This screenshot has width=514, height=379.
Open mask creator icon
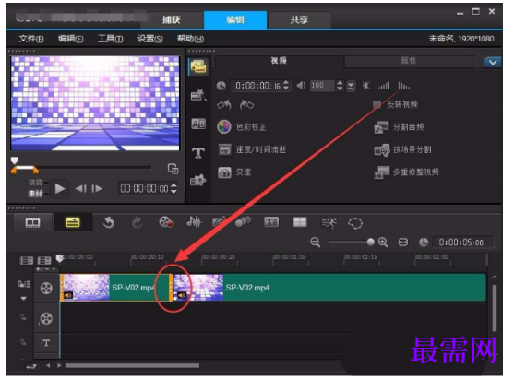(355, 224)
